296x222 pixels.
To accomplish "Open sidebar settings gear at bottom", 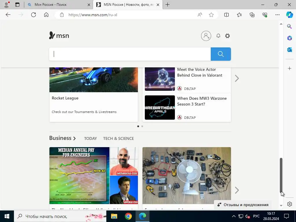I will tap(289, 204).
